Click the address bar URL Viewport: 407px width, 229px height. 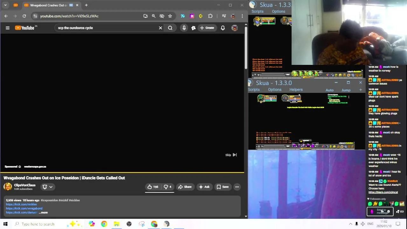coord(69,16)
